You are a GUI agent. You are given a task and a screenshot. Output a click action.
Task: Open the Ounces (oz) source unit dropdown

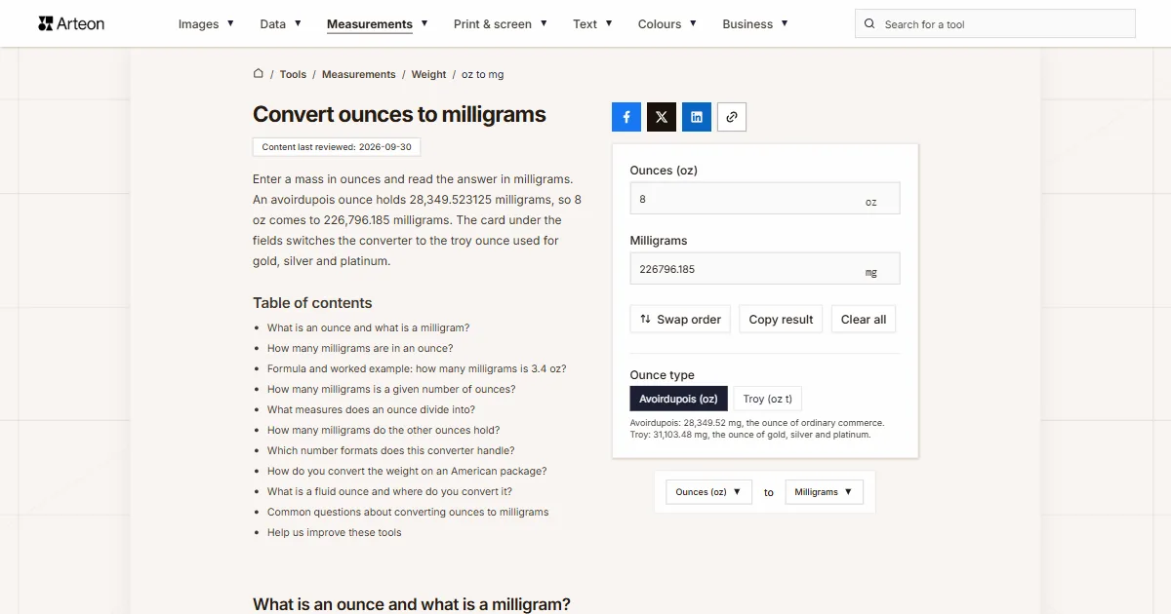(708, 492)
